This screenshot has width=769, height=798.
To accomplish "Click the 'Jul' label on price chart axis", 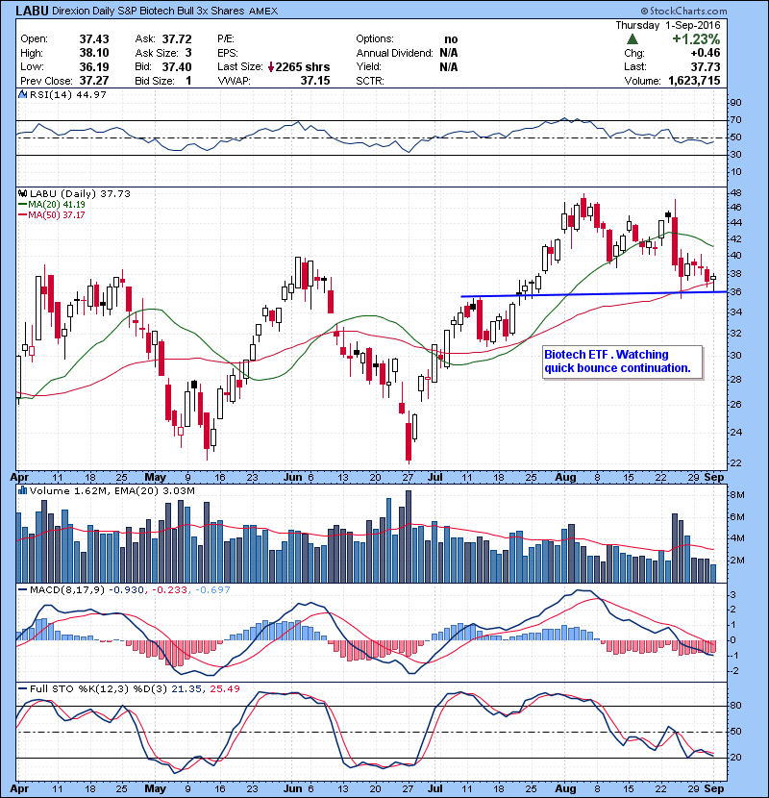I will (x=434, y=478).
